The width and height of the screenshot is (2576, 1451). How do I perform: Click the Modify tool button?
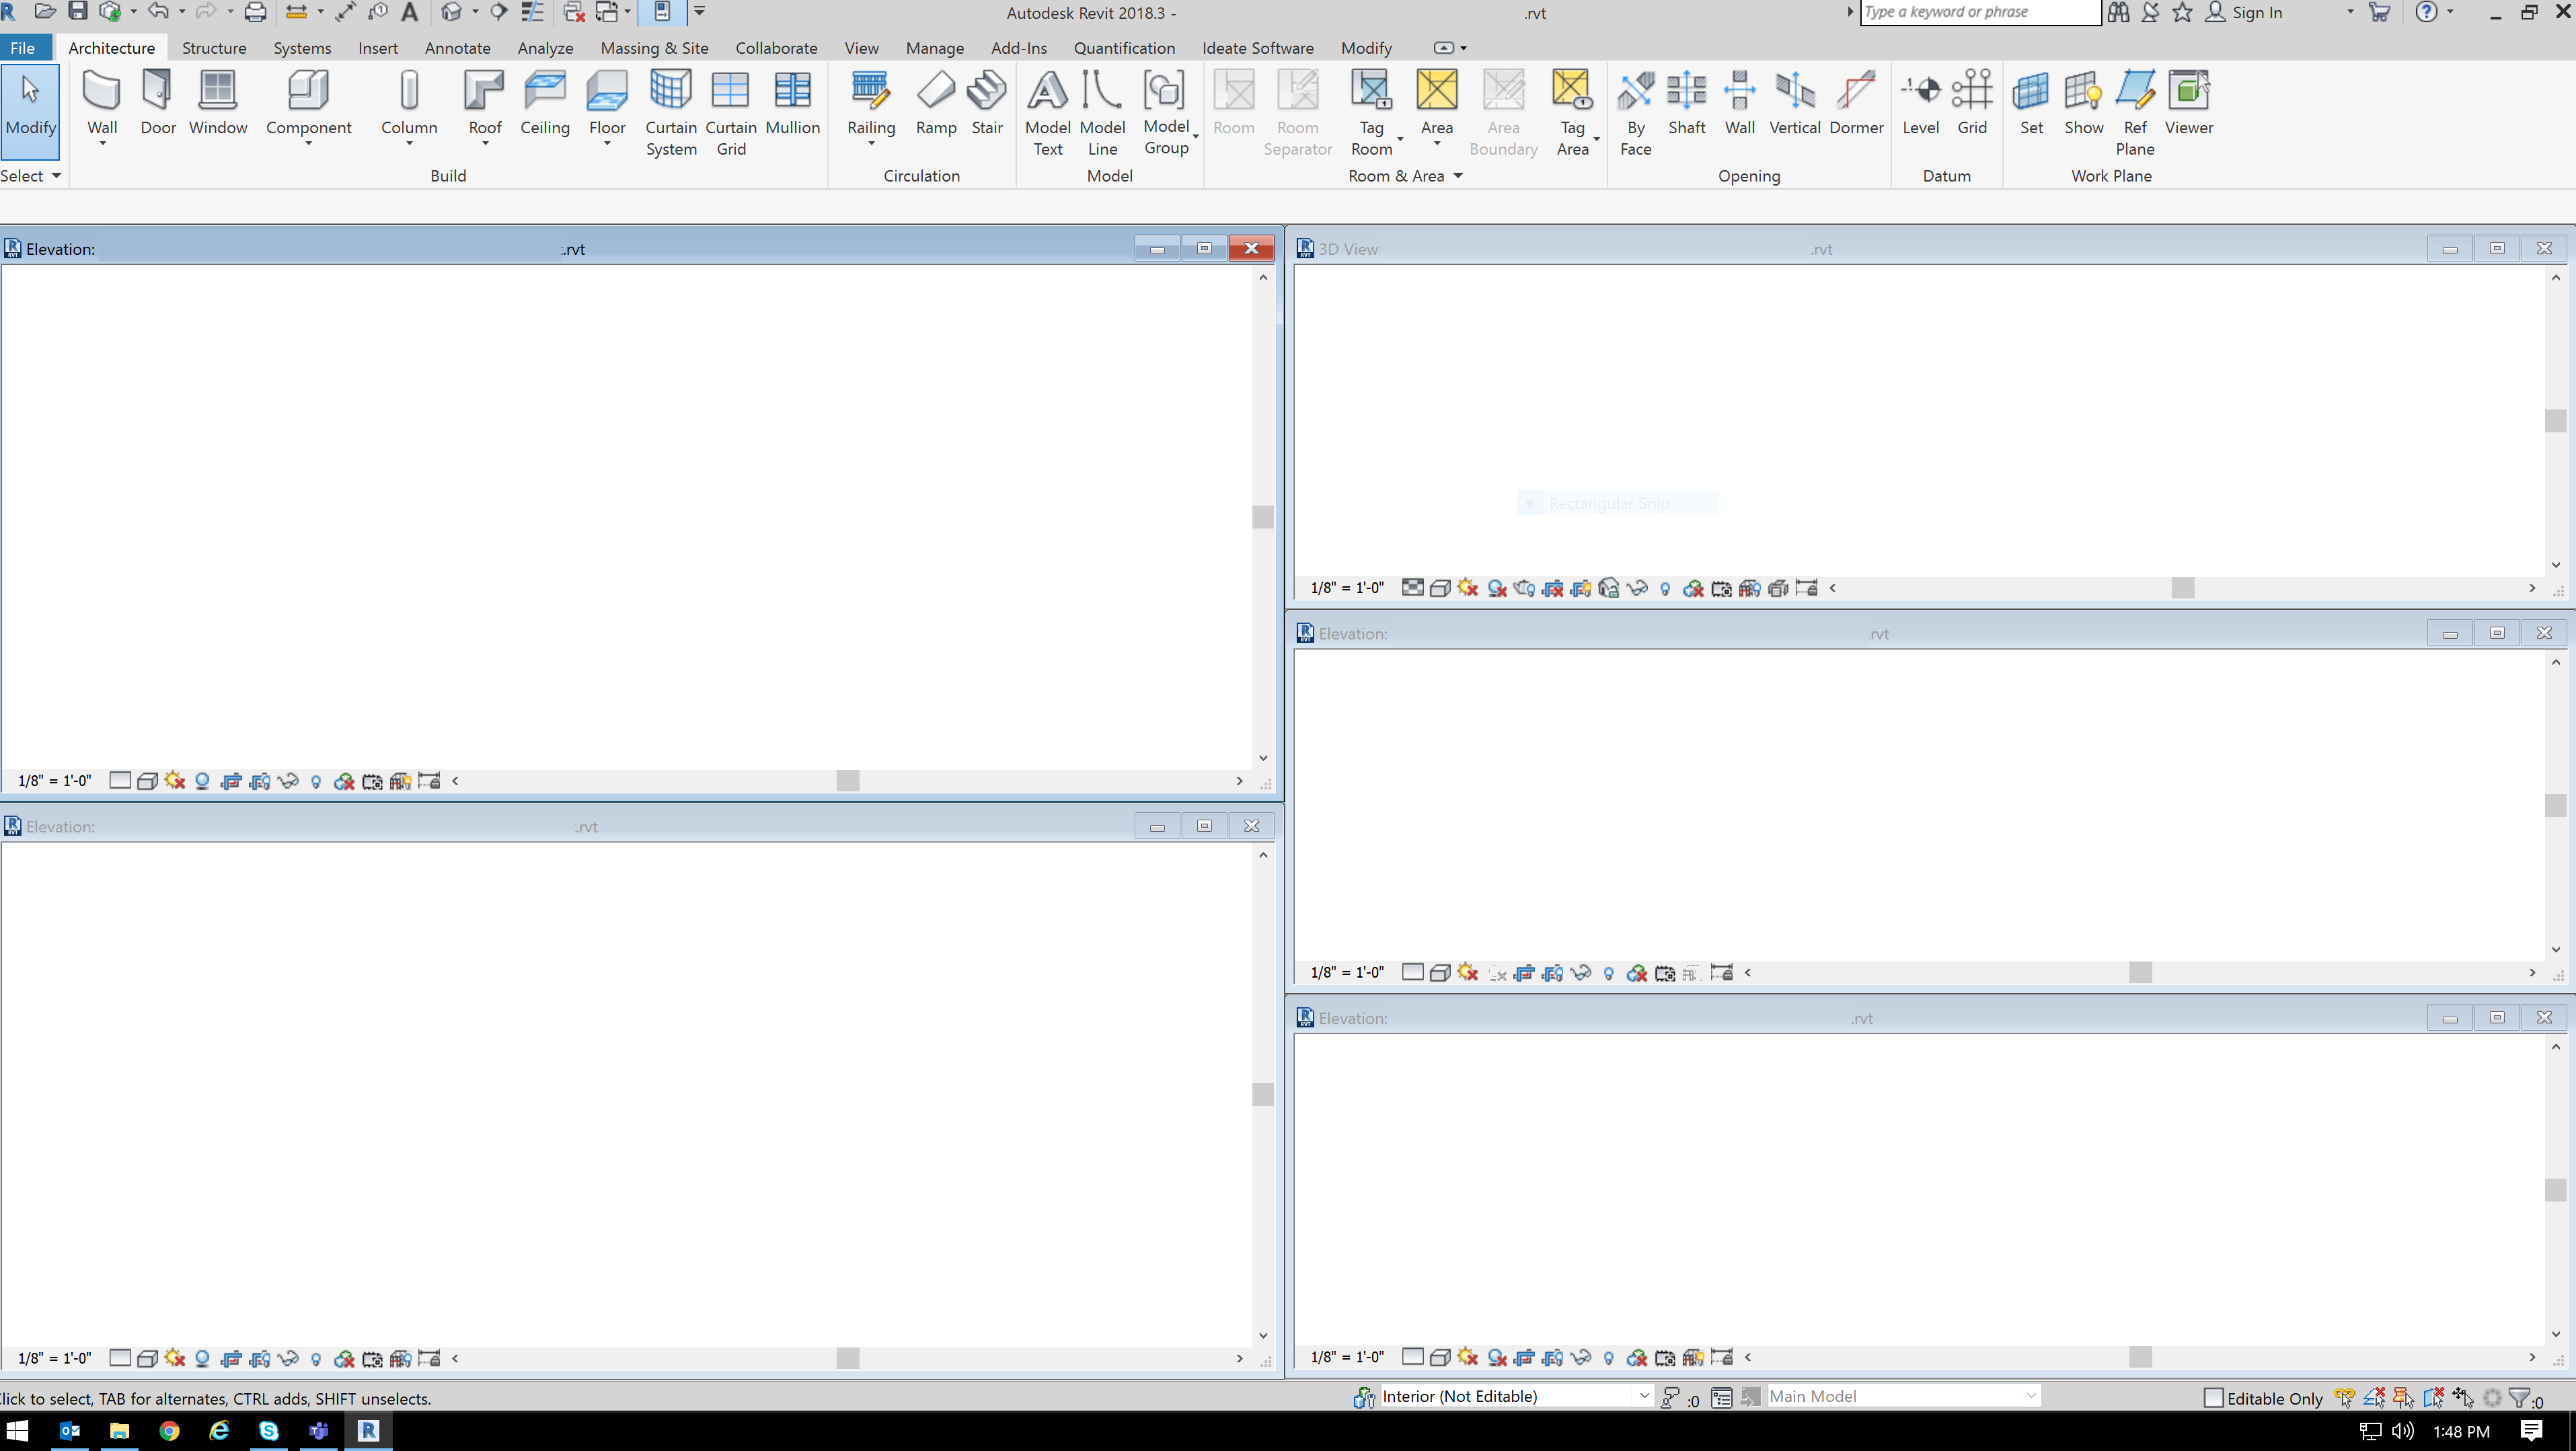(30, 111)
